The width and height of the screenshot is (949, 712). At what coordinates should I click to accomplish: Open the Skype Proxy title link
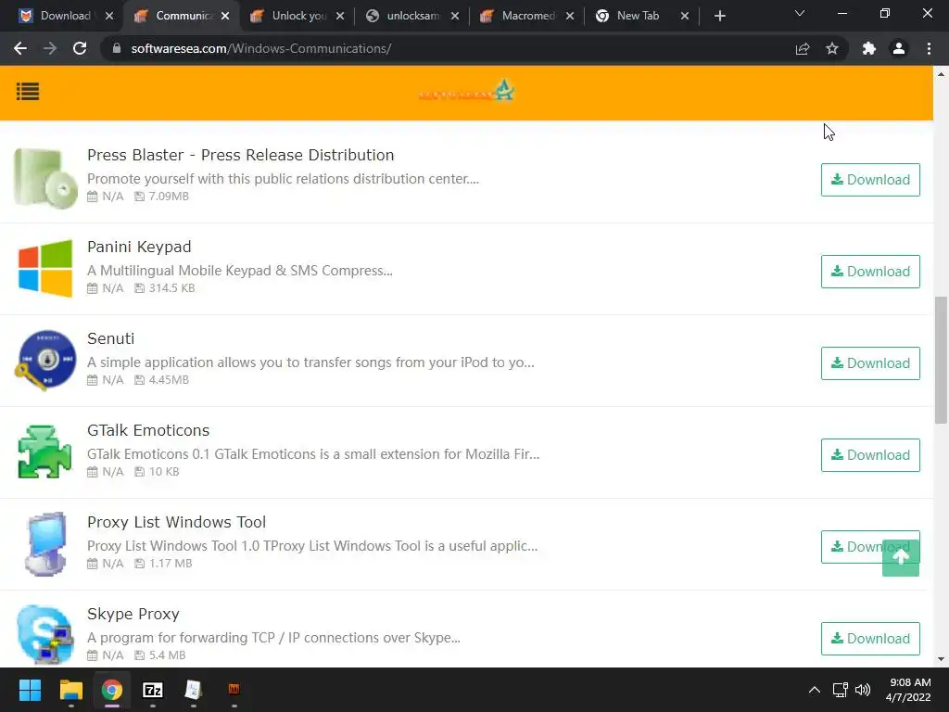pos(133,614)
